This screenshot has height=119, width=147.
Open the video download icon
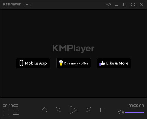[16, 112]
